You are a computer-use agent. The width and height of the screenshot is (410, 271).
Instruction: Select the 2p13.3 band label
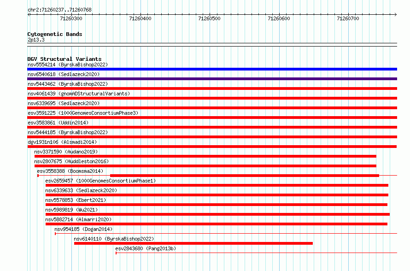point(36,40)
